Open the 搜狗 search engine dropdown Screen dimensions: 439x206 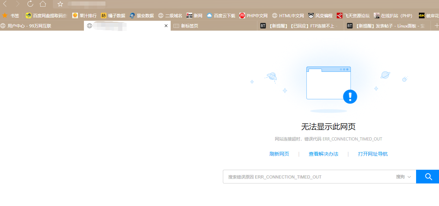404,176
